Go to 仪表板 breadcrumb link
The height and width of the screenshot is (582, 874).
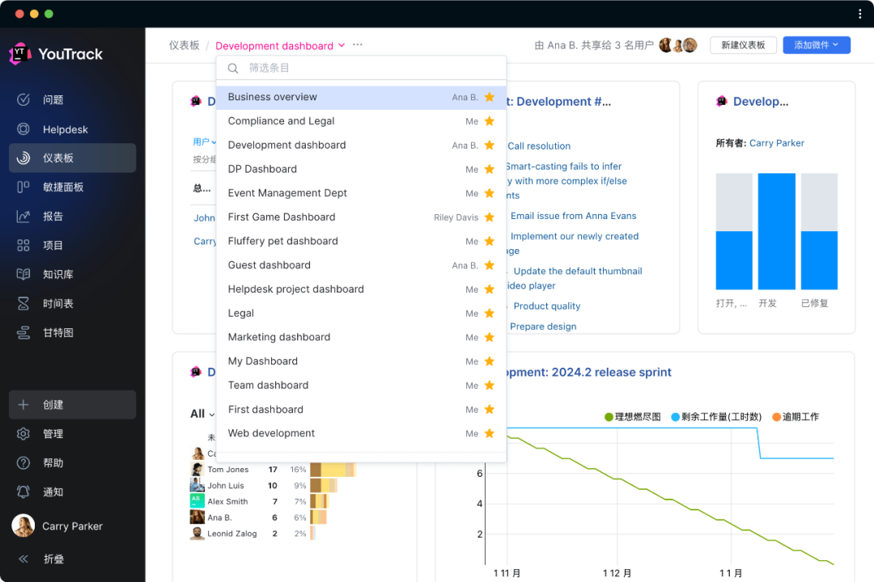(x=184, y=45)
